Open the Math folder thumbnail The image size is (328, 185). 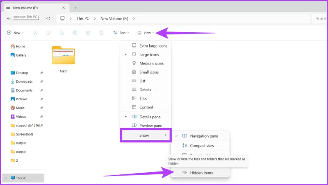click(x=64, y=55)
